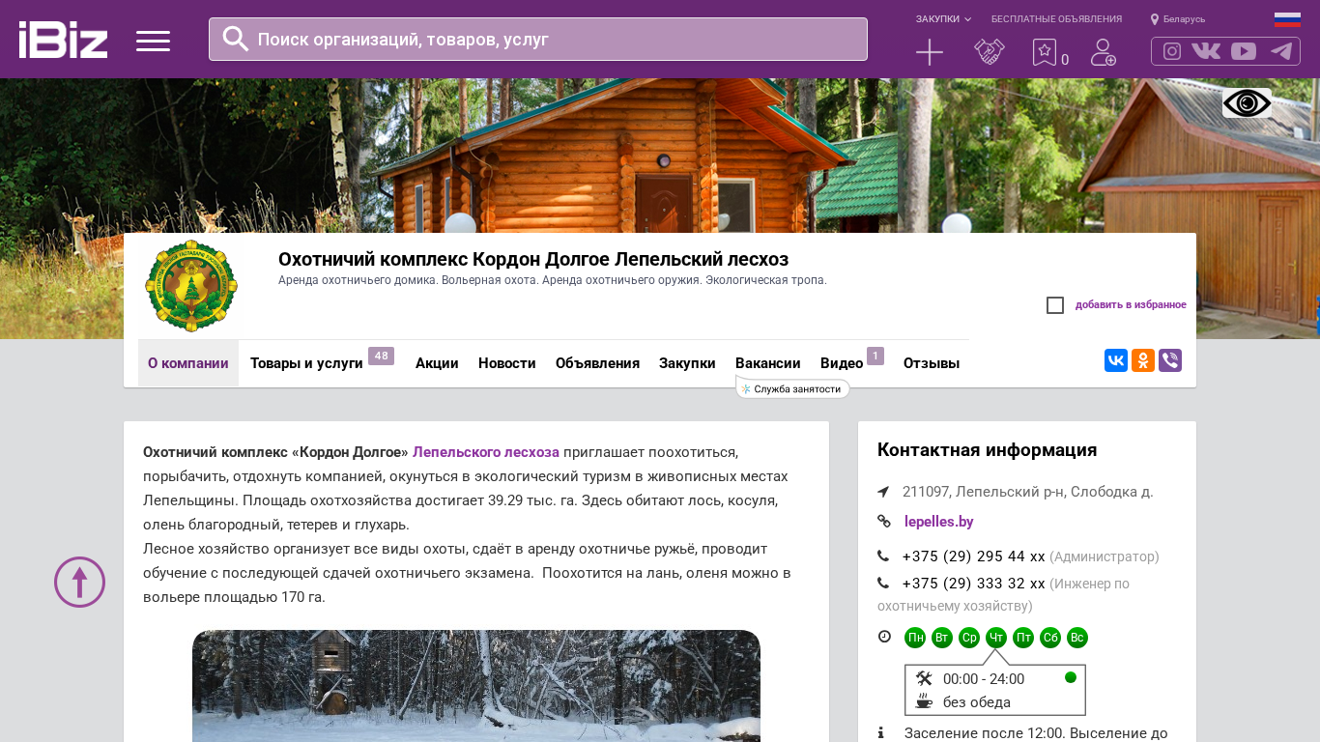Screen dimensions: 1320x742
Task: Open the Закупки tab
Action: [687, 363]
